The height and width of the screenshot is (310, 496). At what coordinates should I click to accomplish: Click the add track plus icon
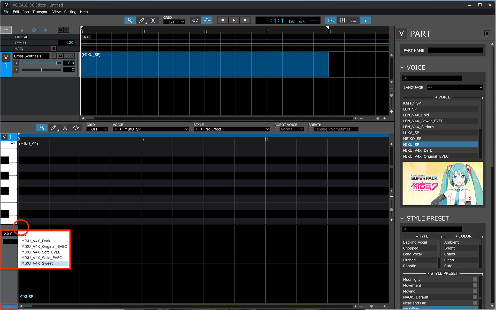pos(6,29)
